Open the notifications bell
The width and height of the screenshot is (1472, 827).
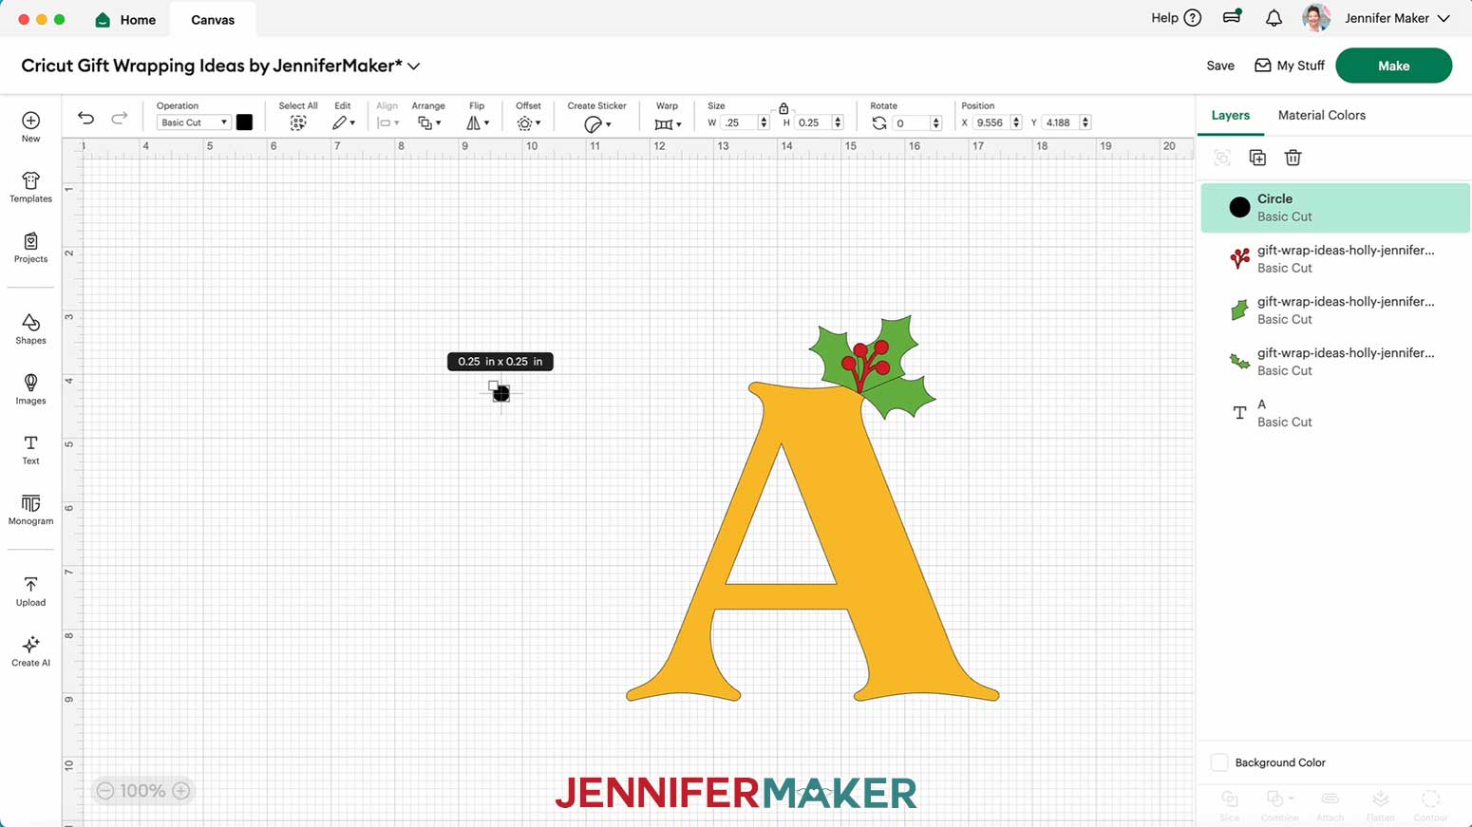pos(1274,18)
